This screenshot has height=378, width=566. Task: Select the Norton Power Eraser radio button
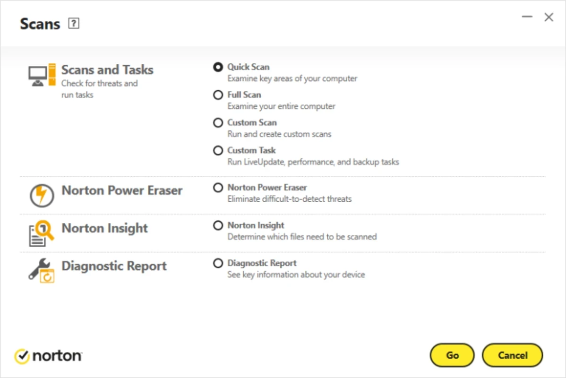pyautogui.click(x=218, y=188)
